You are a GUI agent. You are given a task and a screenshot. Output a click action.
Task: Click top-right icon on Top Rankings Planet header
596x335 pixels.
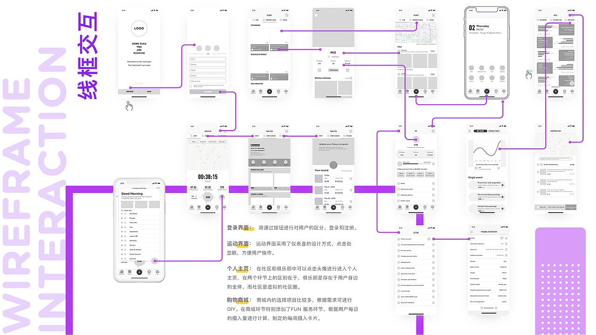[x=287, y=15]
